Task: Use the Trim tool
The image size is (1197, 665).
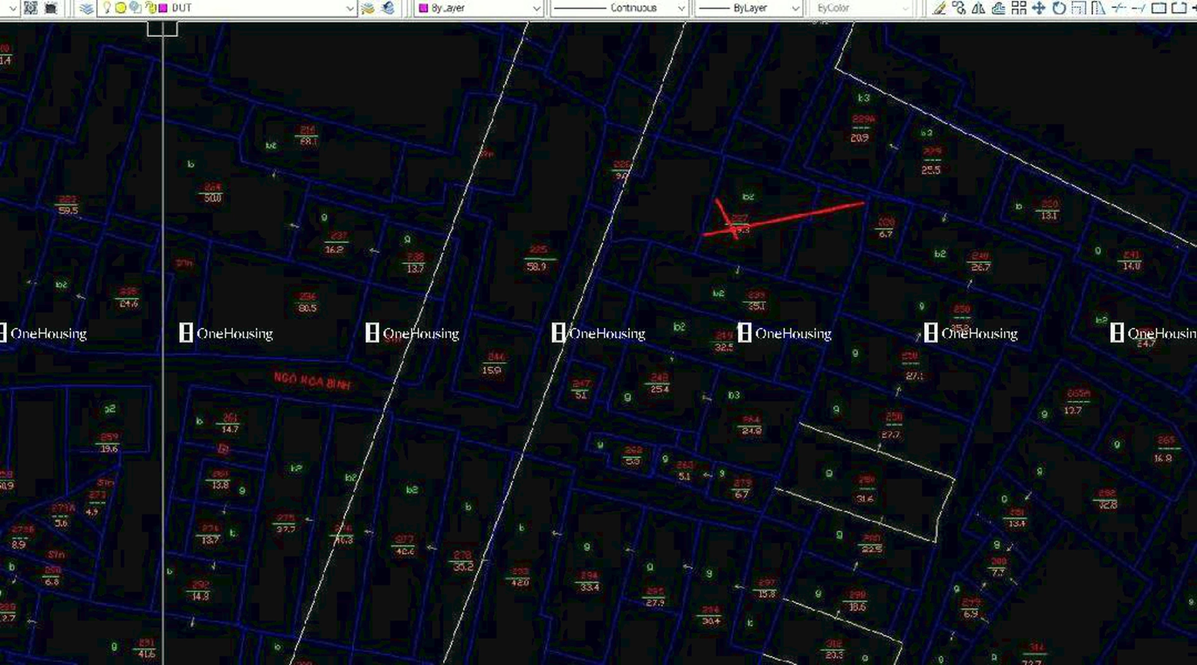Action: coord(1118,8)
